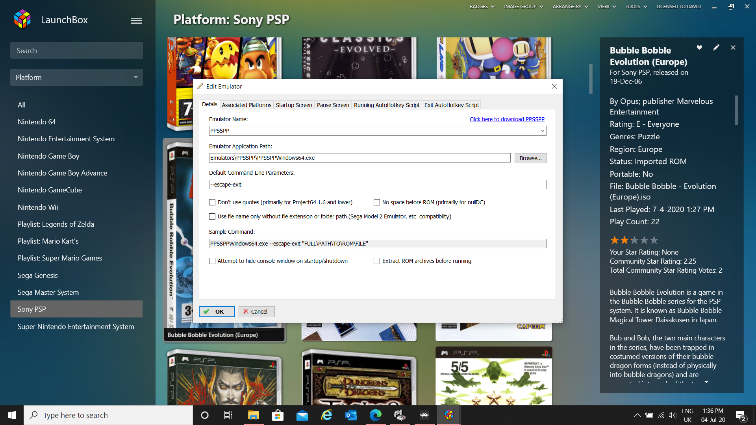The width and height of the screenshot is (756, 425).
Task: Browse for emulator application path
Action: coord(530,158)
